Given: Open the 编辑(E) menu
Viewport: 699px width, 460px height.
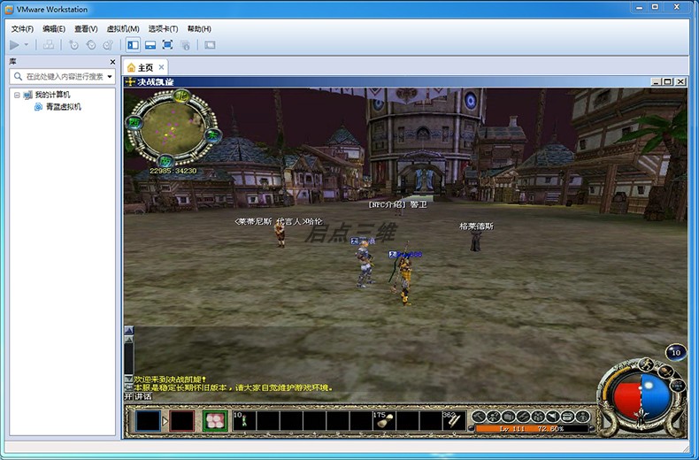Looking at the screenshot, I should point(54,29).
